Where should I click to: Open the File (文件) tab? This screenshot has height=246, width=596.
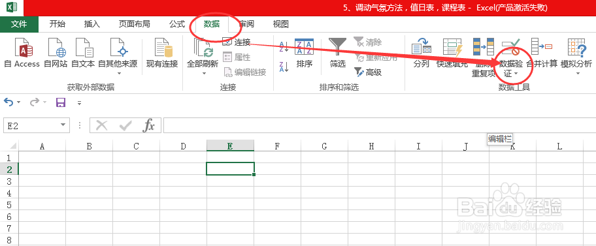coord(19,24)
